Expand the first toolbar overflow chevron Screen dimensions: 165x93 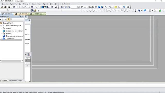click(x=59, y=7)
